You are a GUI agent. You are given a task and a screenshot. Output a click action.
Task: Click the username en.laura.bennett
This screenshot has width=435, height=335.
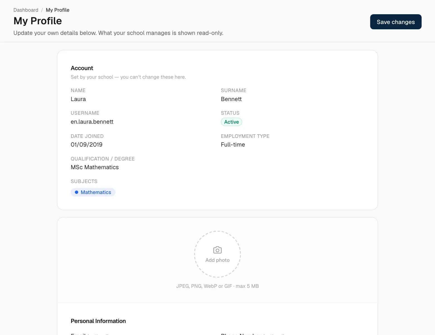92,122
